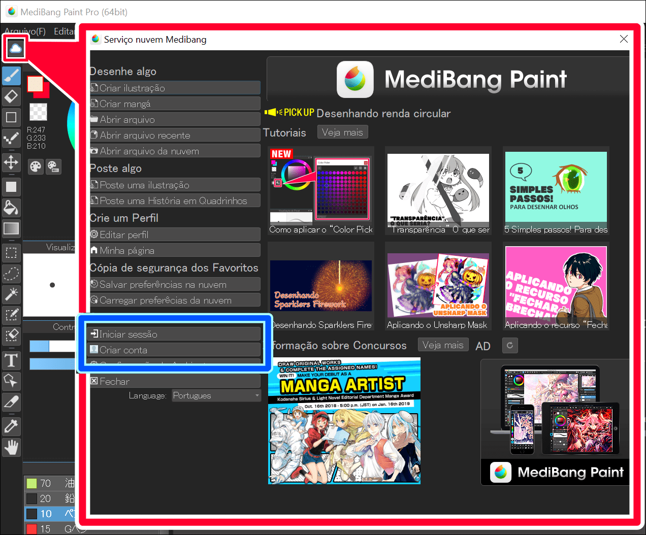Open the Unsharp Mask tutorial thumbnail
Screen dimensions: 646x535
pyautogui.click(x=438, y=286)
